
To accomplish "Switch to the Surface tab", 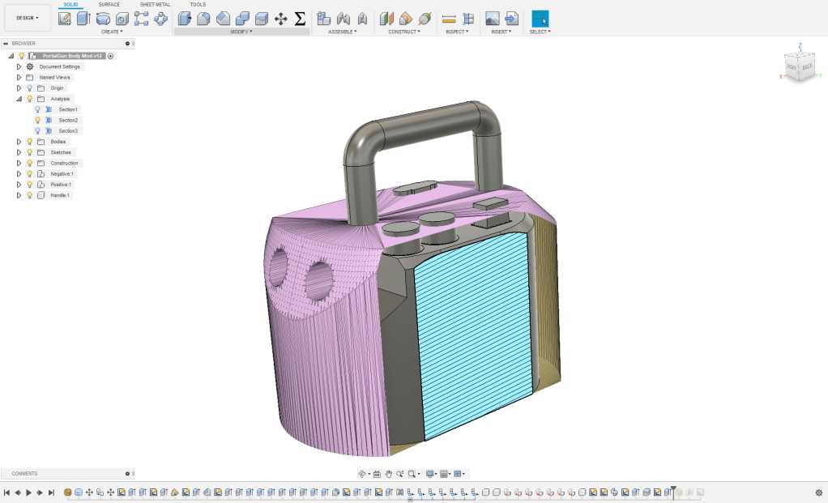I will (x=109, y=4).
